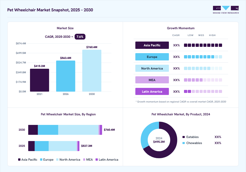The image size is (246, 172).
Task: Click the $349.8M y-axis label
Action: click(x=21, y=72)
